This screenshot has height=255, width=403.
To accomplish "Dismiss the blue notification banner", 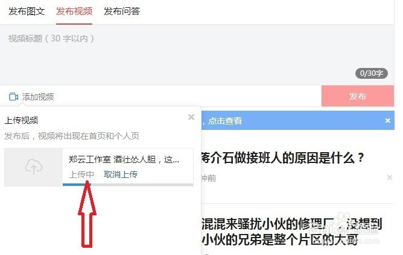I will click(387, 120).
